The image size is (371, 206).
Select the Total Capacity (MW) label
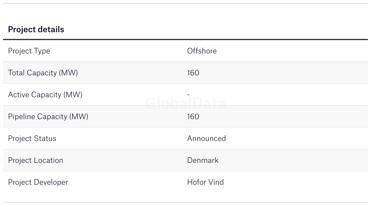coord(43,73)
